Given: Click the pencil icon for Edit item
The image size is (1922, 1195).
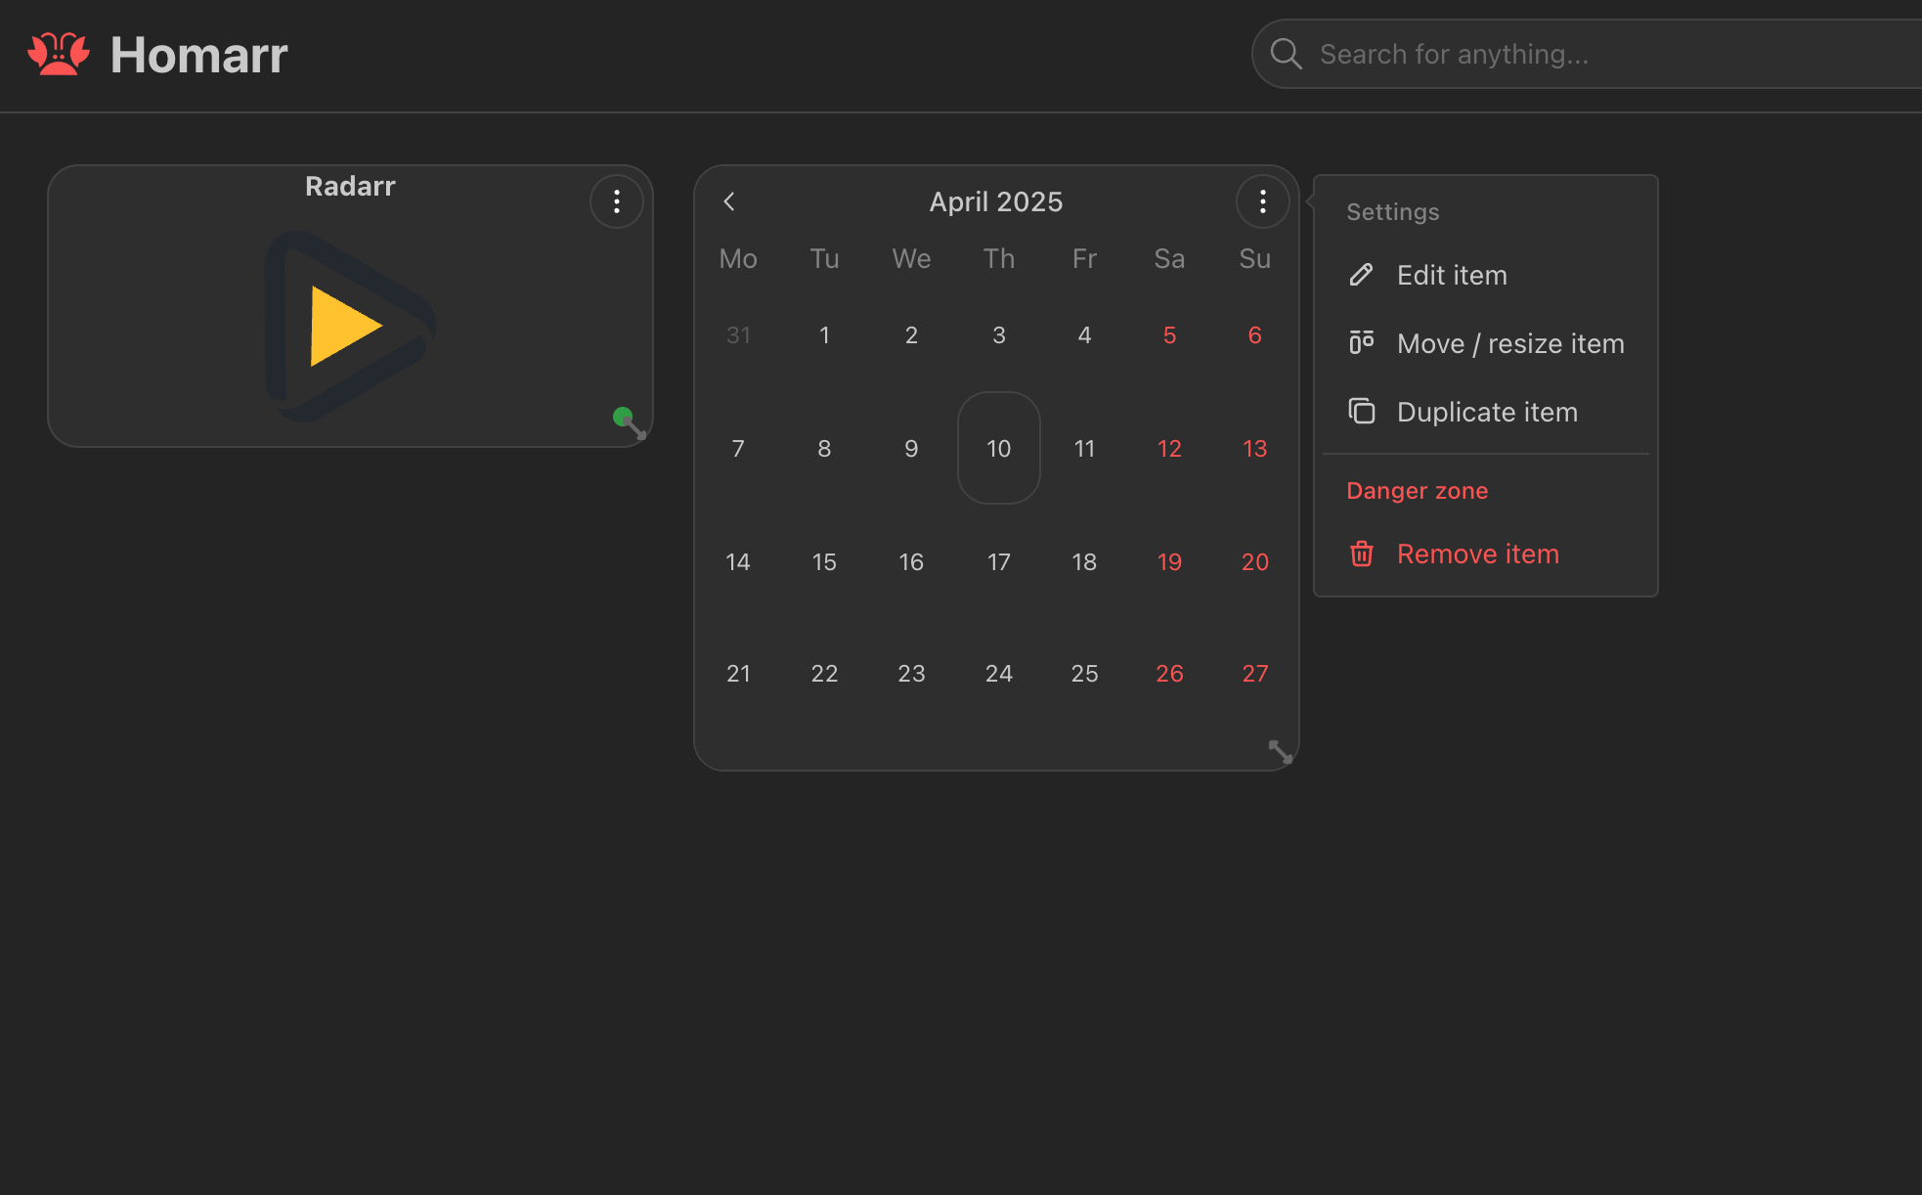Looking at the screenshot, I should pyautogui.click(x=1361, y=275).
